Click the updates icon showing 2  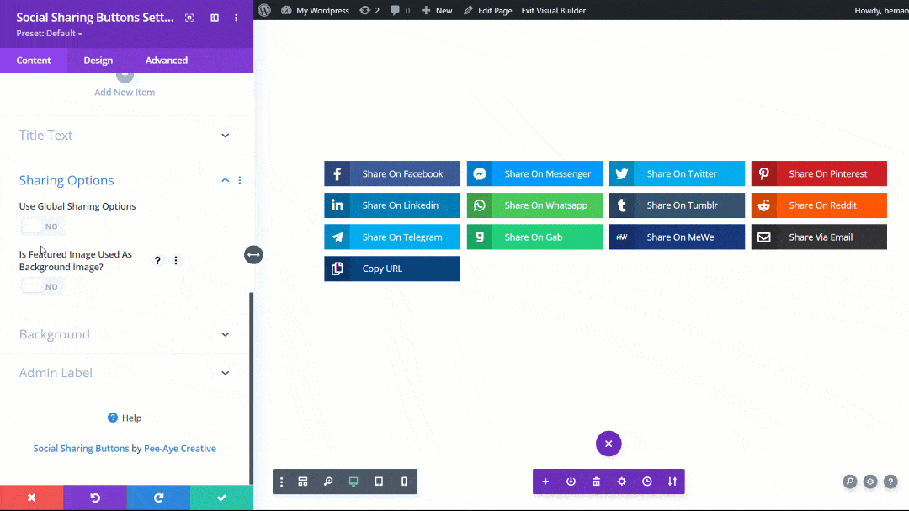(369, 10)
